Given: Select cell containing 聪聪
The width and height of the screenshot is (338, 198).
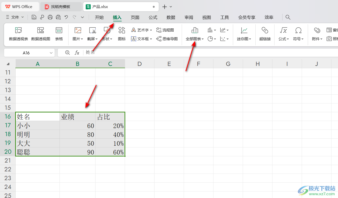Looking at the screenshot, I should (x=38, y=152).
